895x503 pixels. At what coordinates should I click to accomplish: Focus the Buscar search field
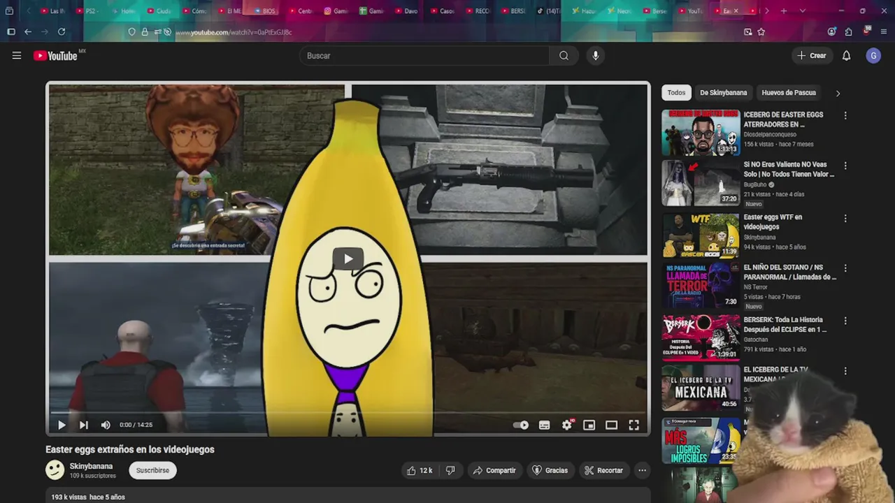point(424,56)
